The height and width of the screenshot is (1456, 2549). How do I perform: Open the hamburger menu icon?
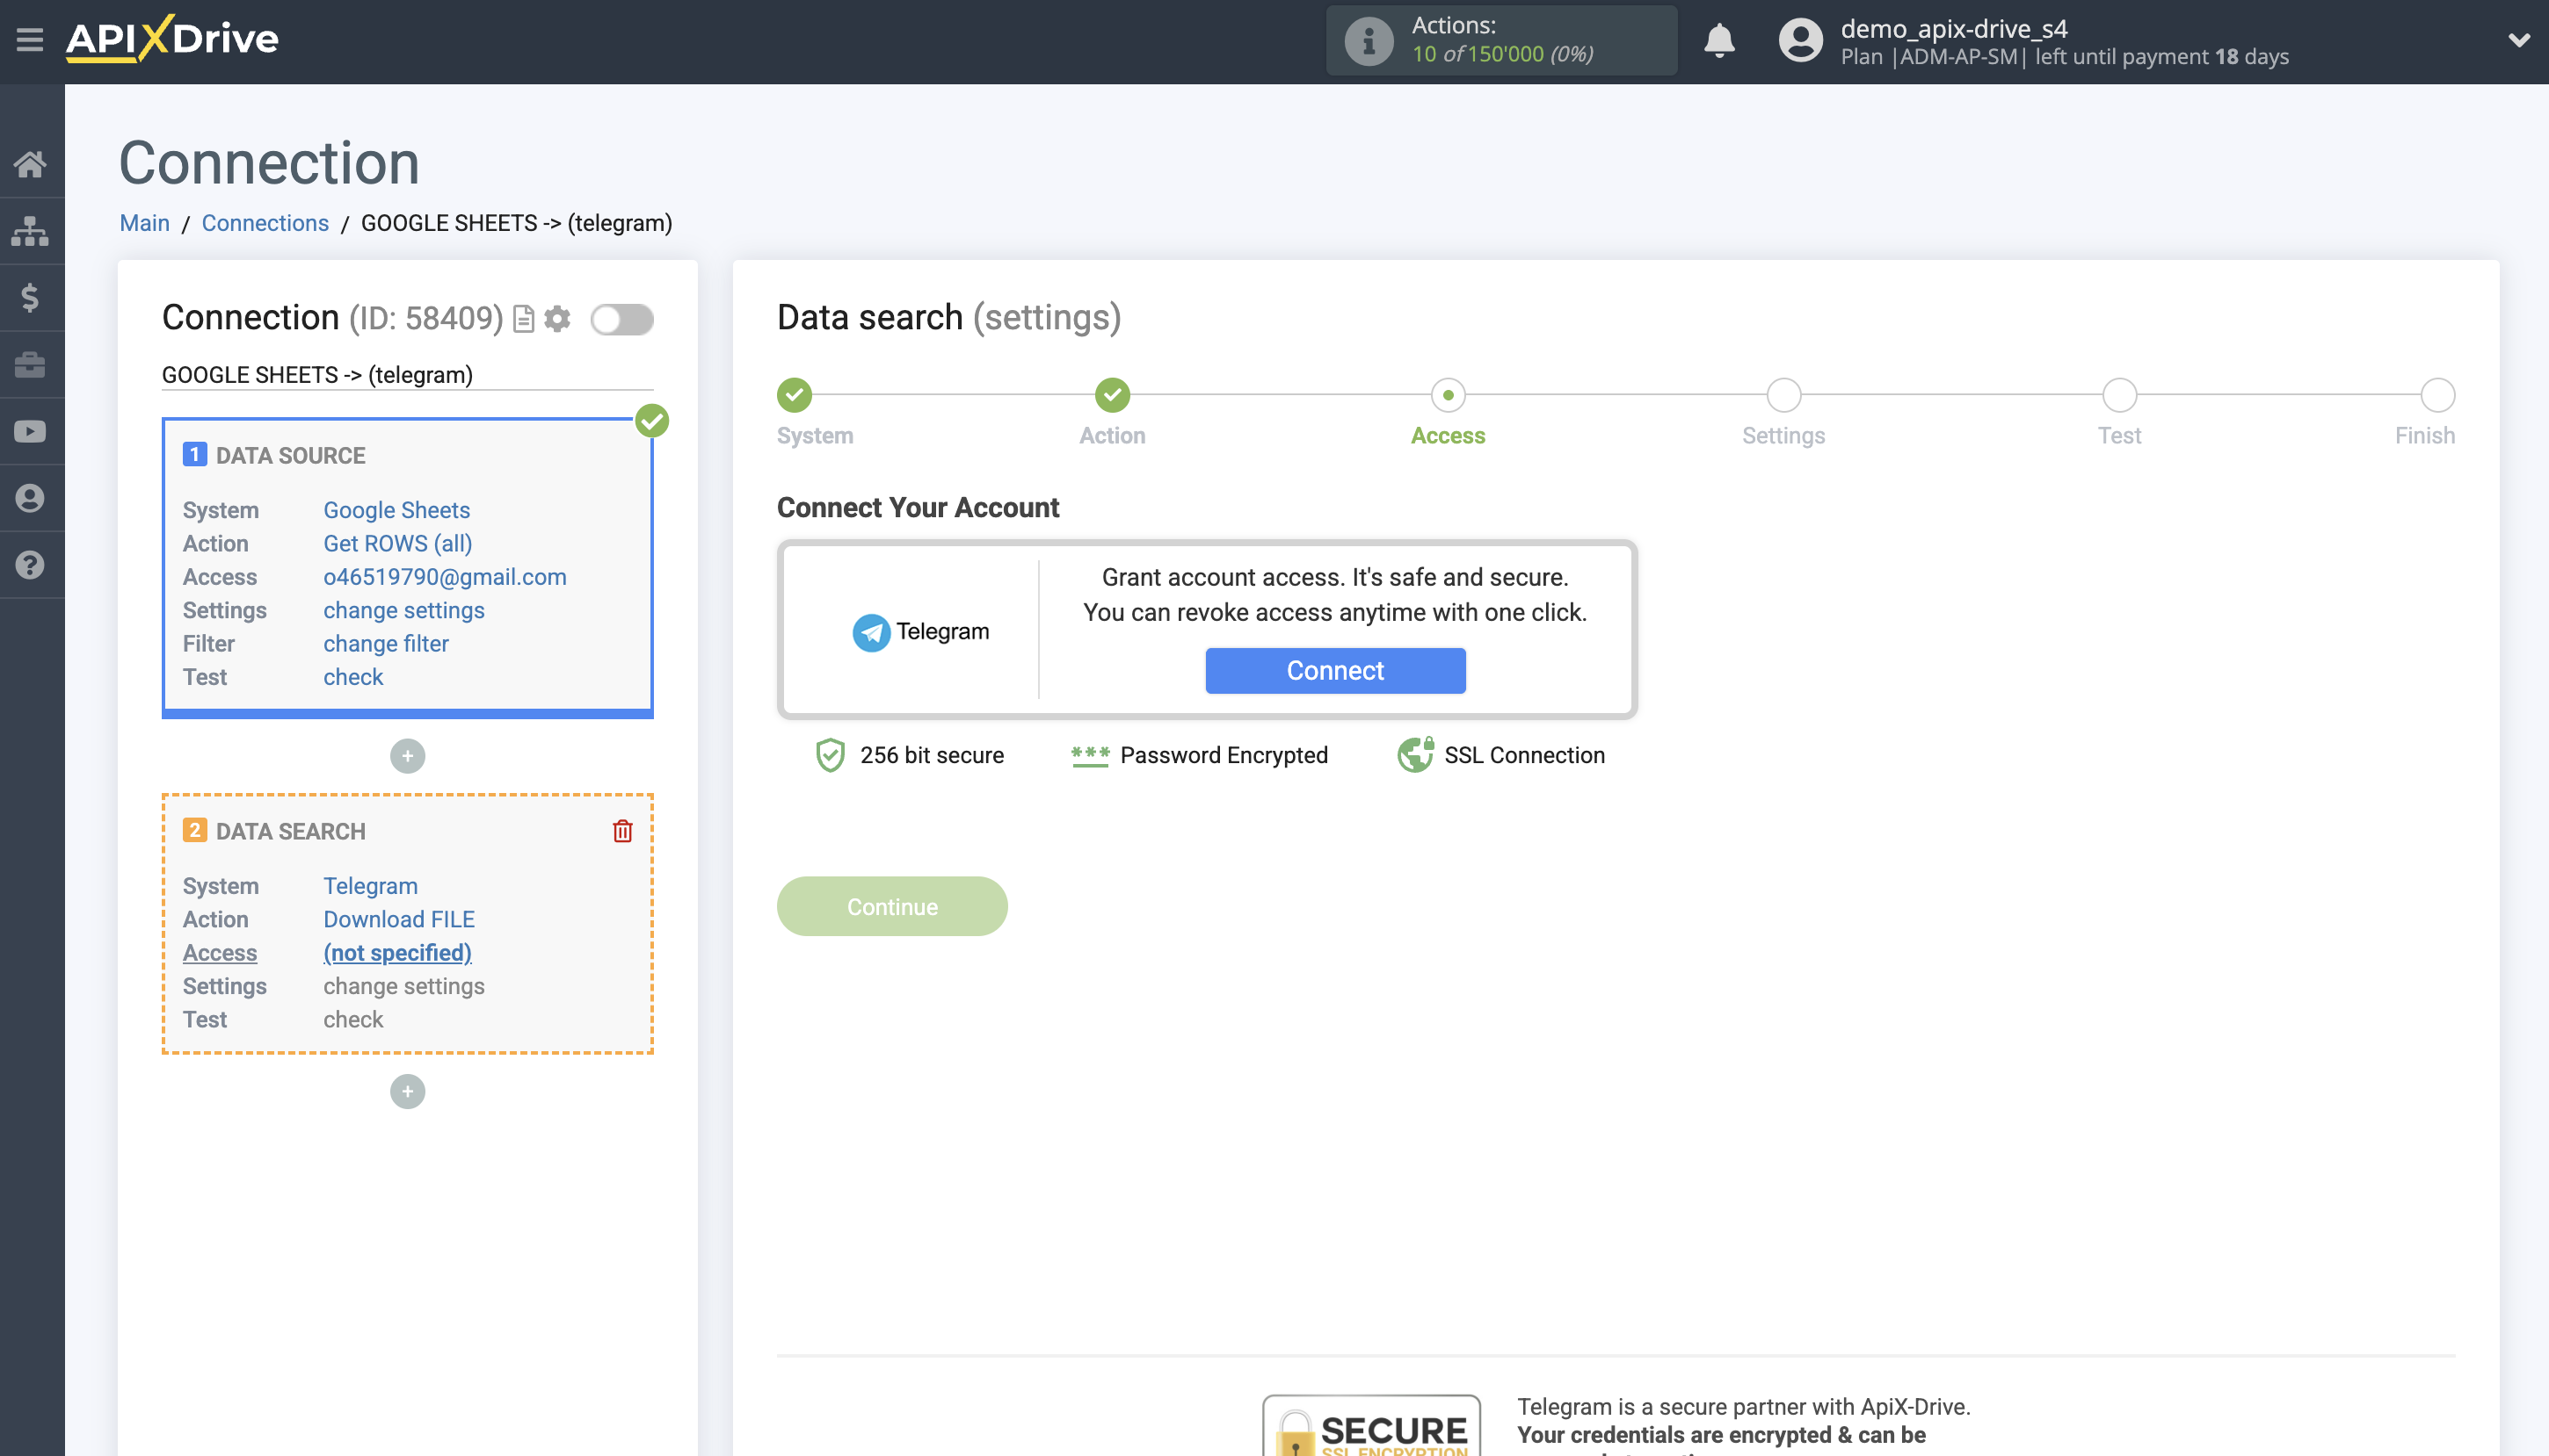coord(30,40)
